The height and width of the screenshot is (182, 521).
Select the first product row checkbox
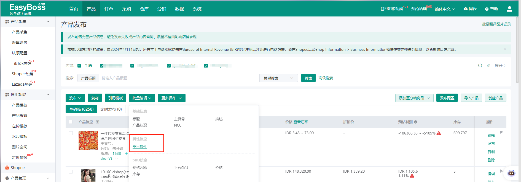[71, 133]
